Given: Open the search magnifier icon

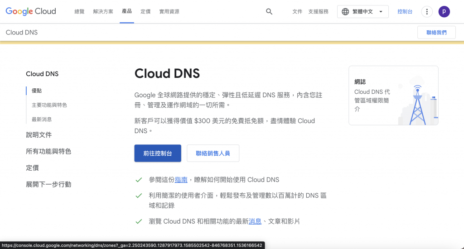Looking at the screenshot, I should tap(269, 11).
